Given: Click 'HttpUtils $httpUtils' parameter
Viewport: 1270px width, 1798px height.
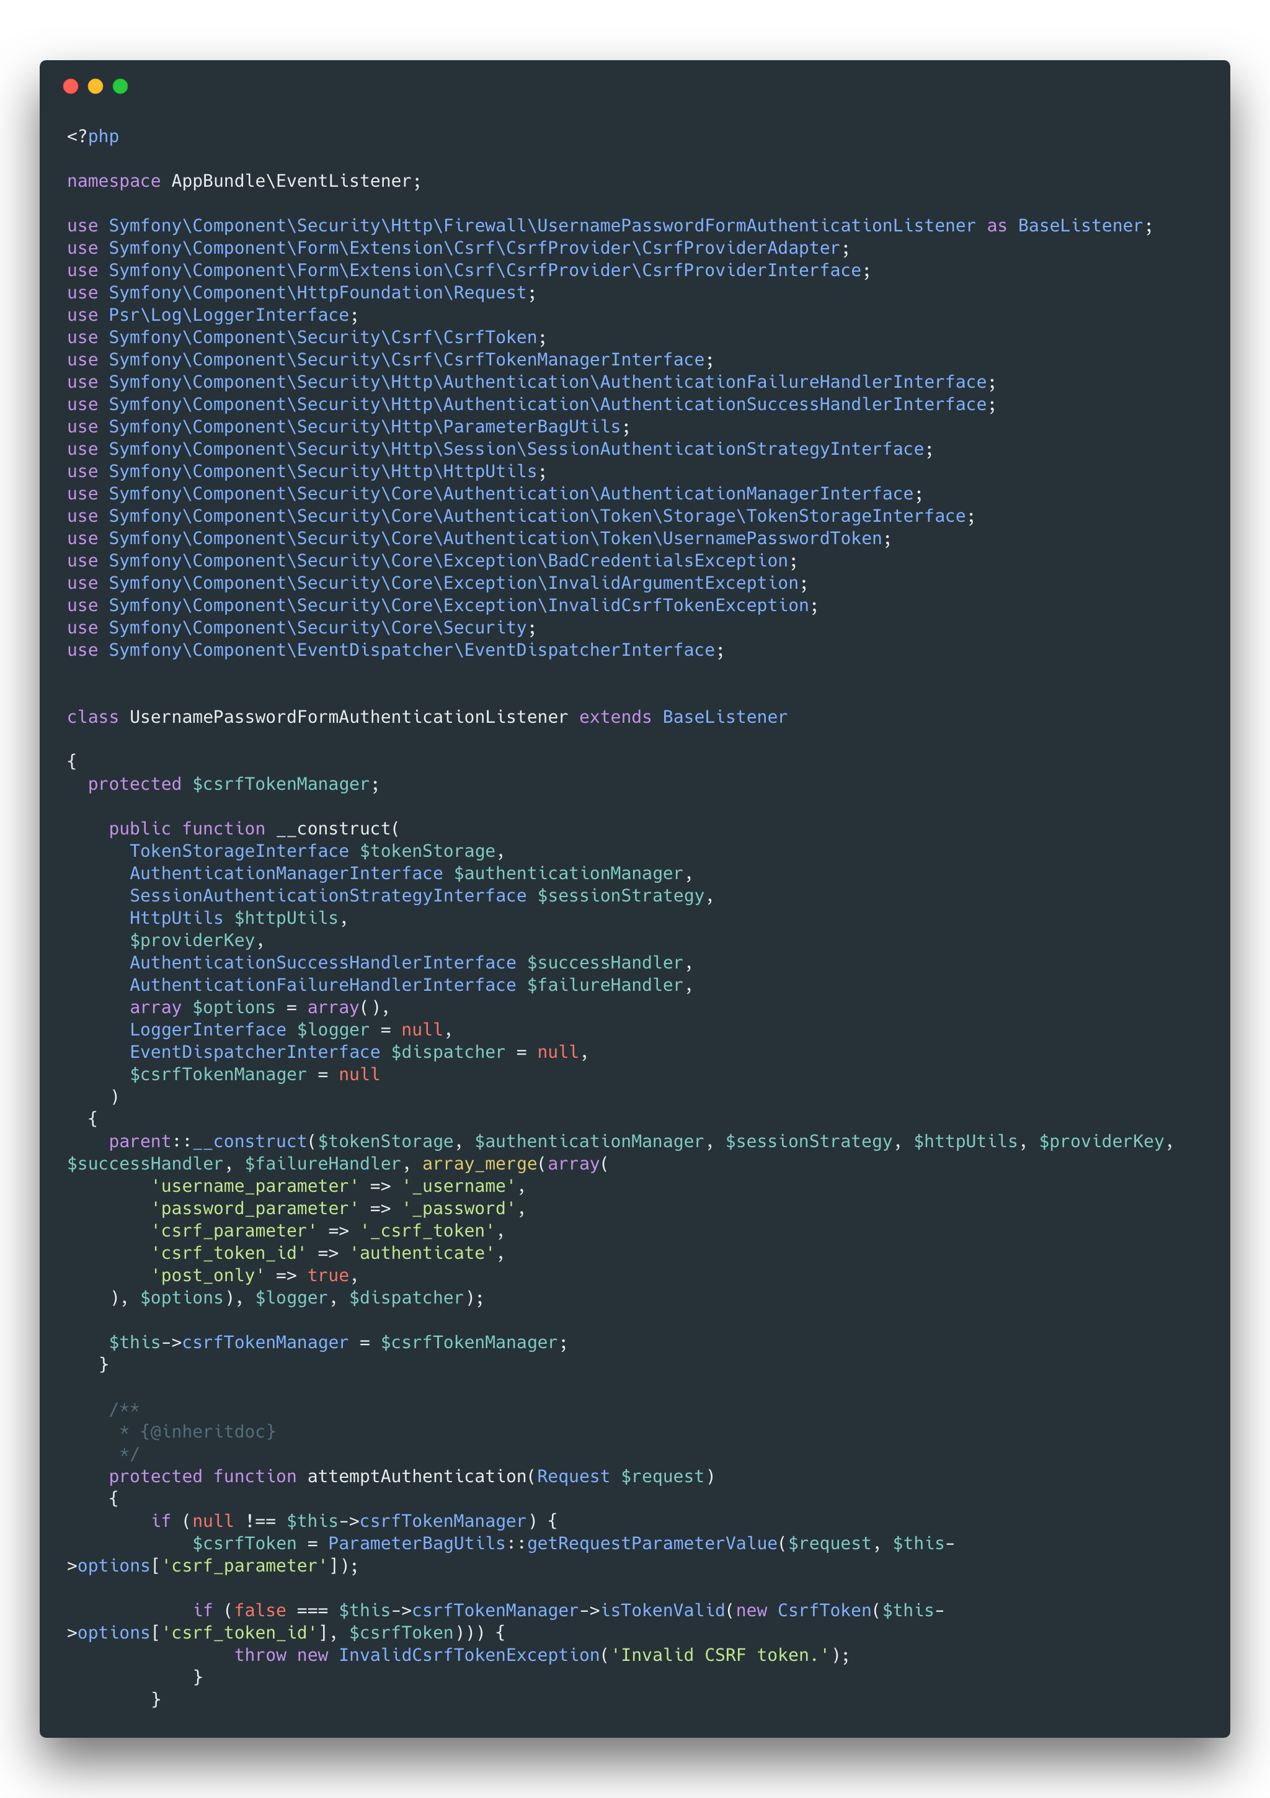Looking at the screenshot, I should tap(234, 918).
